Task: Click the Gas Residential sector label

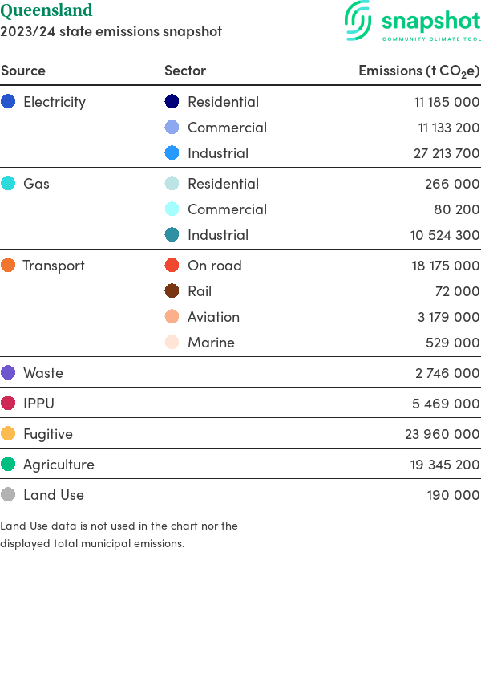Action: pos(223,184)
